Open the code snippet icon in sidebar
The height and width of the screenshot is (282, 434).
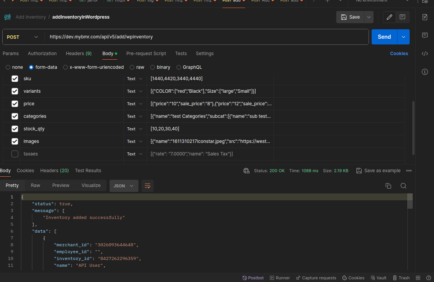(x=425, y=54)
